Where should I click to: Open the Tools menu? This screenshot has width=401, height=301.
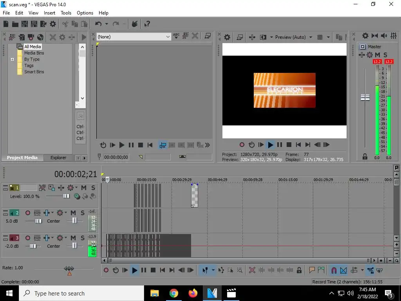66,13
